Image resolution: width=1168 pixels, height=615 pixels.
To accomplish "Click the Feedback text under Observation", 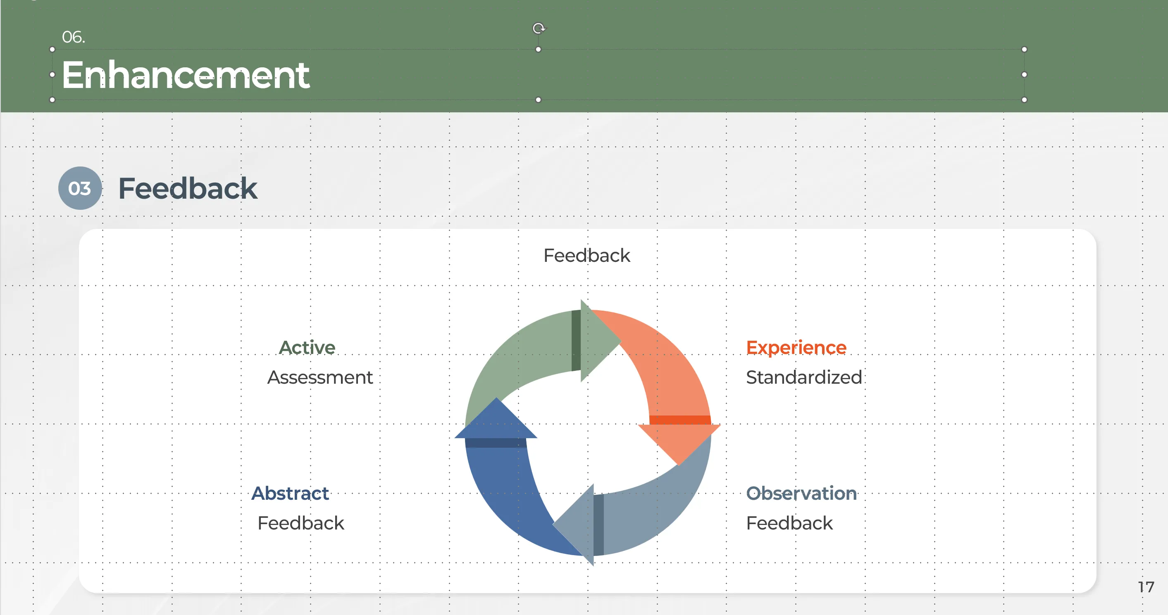I will (789, 523).
